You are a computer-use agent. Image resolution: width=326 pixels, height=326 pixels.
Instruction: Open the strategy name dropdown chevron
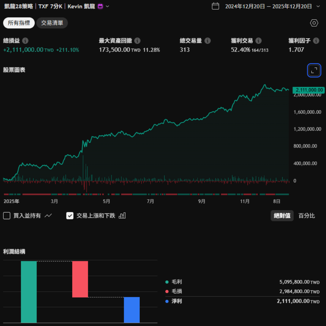pos(107,6)
